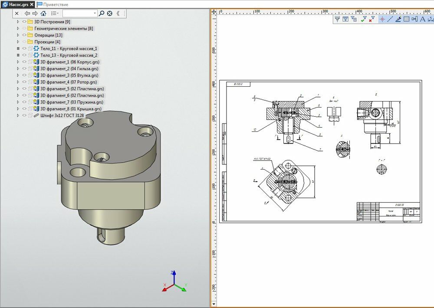Click the back arrow in tree toolbar
434x308 pixels.
click(27, 13)
